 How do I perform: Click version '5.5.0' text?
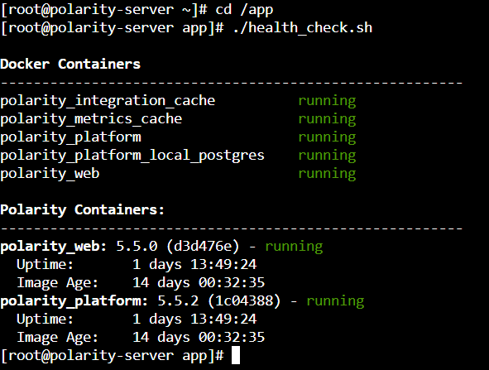click(137, 247)
